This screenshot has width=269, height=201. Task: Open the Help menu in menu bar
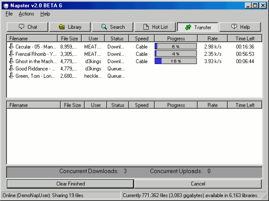point(45,14)
